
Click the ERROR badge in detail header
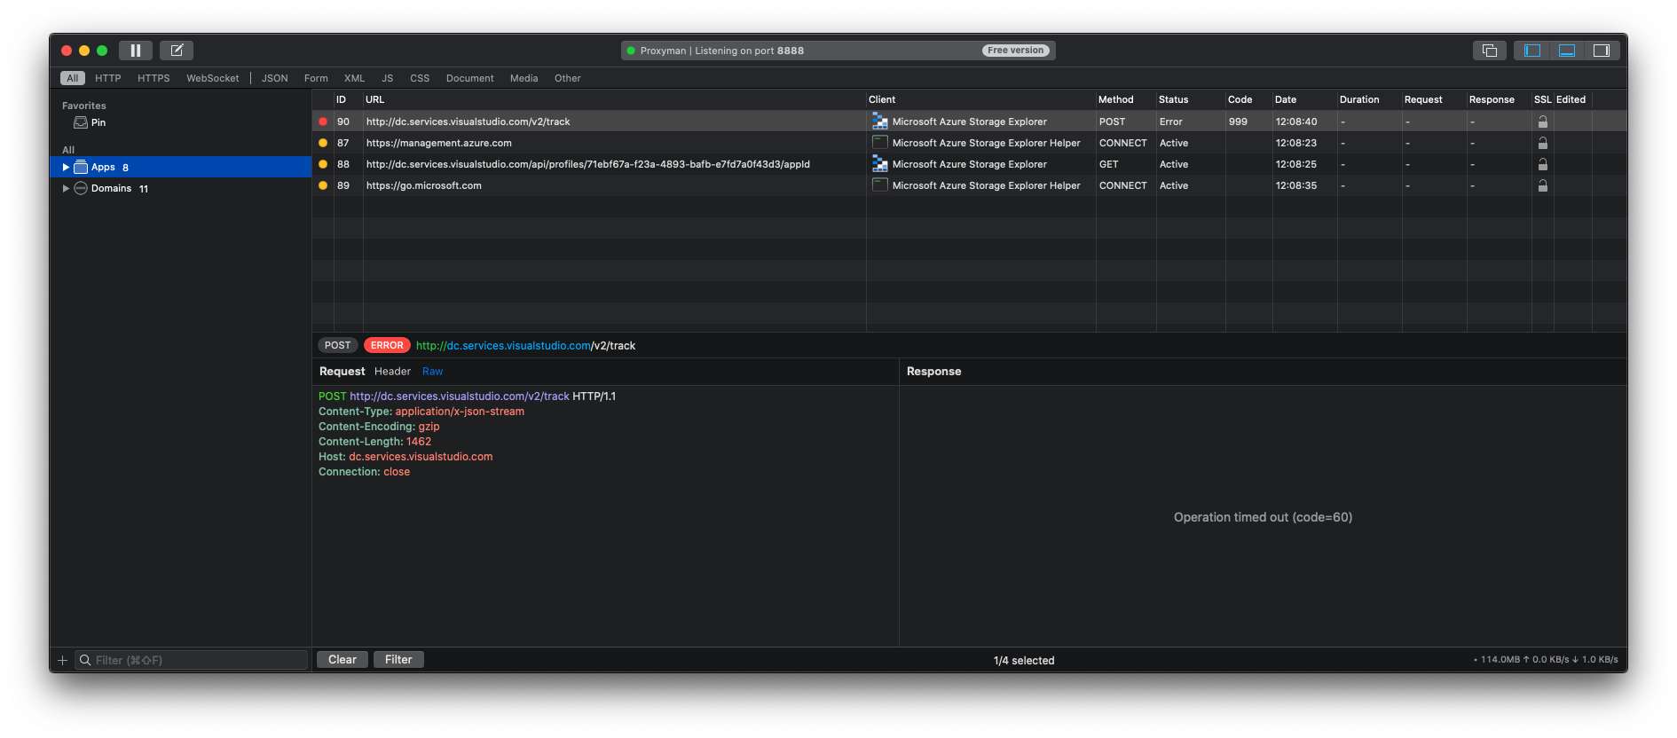[387, 345]
